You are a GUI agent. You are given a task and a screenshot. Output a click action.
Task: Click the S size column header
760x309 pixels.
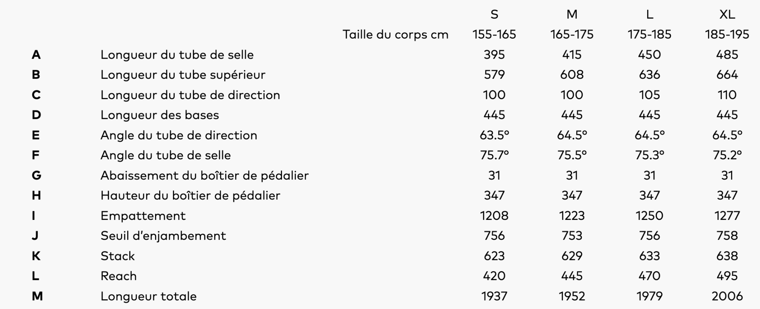tap(494, 14)
